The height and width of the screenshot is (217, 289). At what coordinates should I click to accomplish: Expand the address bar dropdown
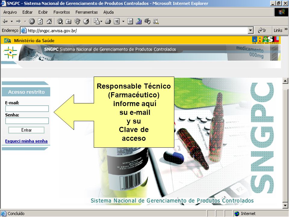[x=250, y=30]
